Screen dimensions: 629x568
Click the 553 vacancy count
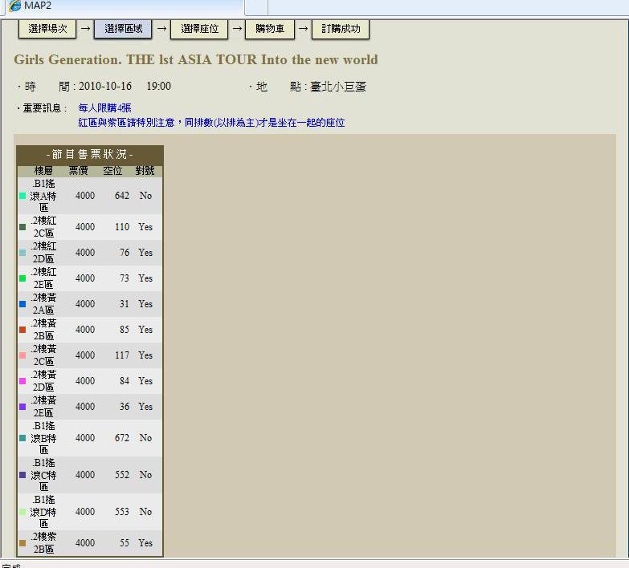[x=122, y=512]
